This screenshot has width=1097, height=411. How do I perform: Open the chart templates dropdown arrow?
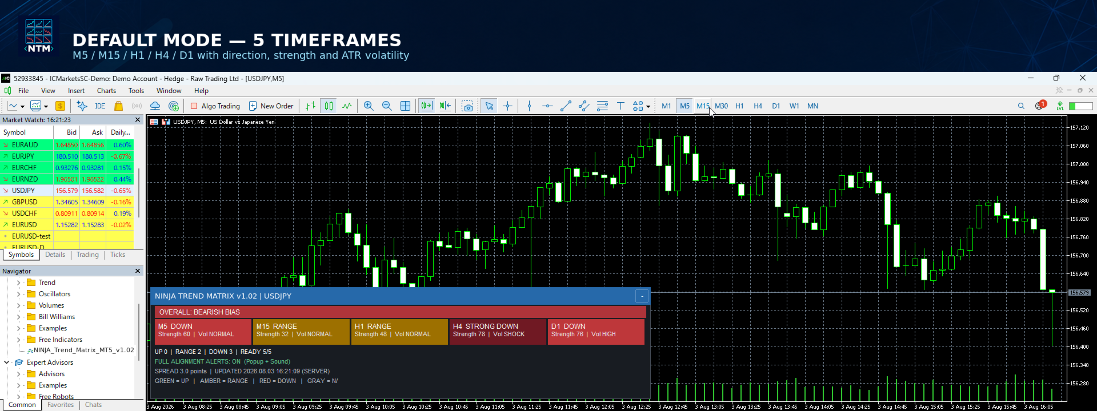click(46, 106)
